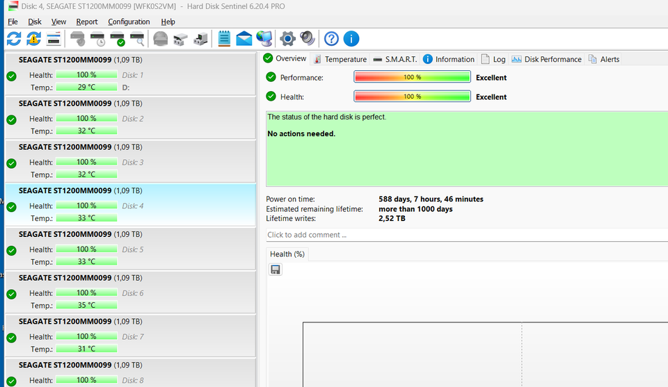The width and height of the screenshot is (668, 387).
Task: Click the power on time value 588 days
Action: pyautogui.click(x=431, y=199)
